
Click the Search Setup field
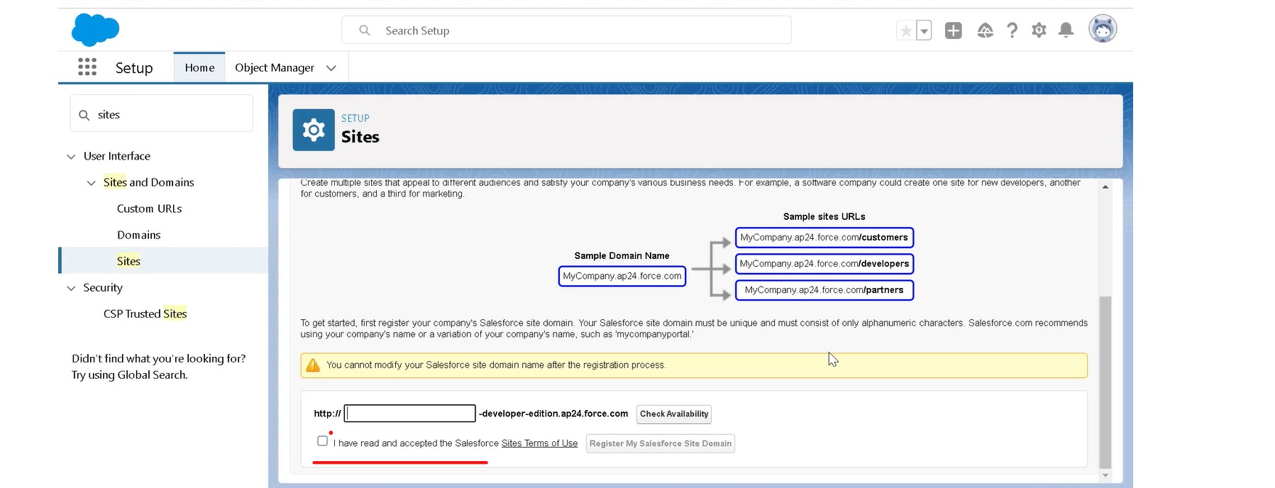click(566, 30)
